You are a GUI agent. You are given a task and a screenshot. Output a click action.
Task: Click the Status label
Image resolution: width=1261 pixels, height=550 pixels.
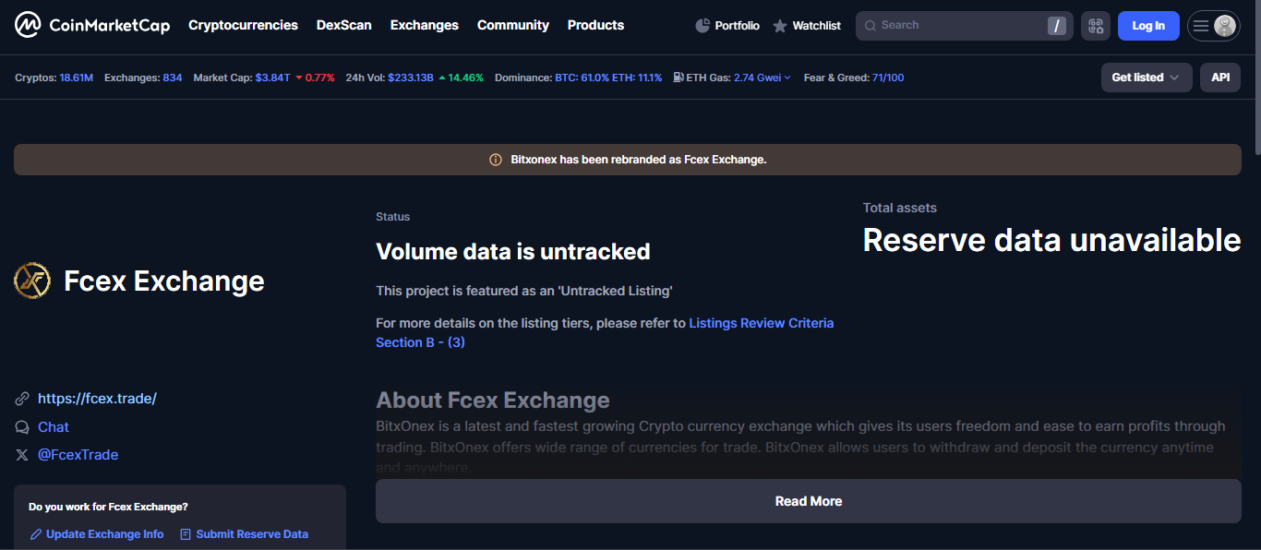[392, 217]
